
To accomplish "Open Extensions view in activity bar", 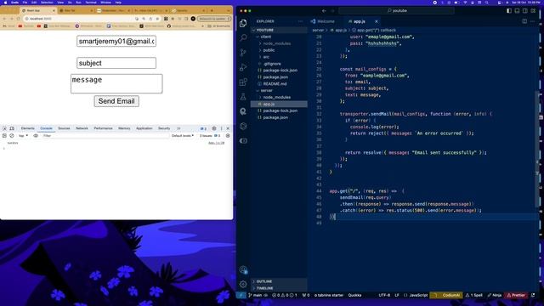I will click(243, 82).
